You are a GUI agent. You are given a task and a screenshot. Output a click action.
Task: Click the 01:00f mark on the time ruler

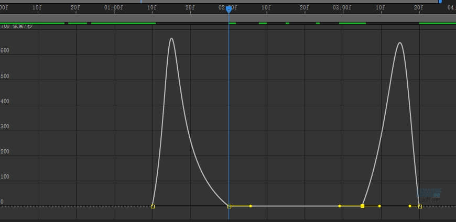(114, 8)
